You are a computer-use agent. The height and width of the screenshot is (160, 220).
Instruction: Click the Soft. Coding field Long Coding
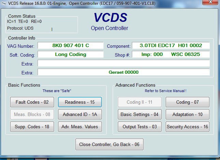click(x=71, y=54)
